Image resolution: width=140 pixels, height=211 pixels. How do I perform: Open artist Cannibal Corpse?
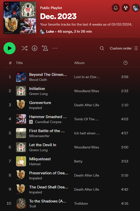(48, 122)
